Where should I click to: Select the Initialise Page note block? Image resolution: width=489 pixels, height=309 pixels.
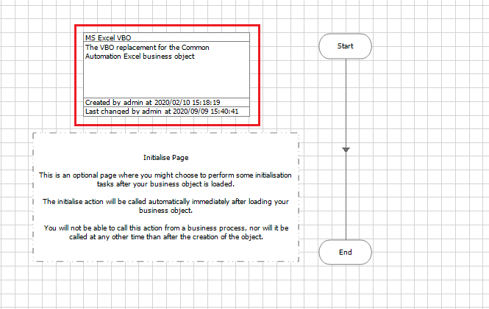click(x=166, y=197)
